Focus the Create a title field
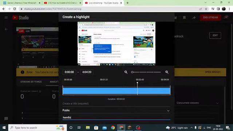This screenshot has width=233, height=131. tap(116, 103)
